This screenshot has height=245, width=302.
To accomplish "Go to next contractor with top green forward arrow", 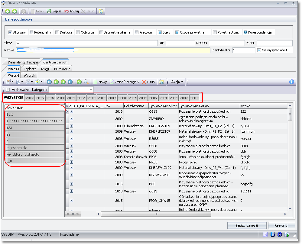I will (15, 11).
